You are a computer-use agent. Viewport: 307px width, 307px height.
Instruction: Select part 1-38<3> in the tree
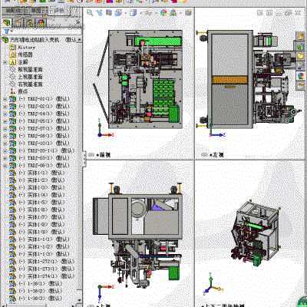[36, 299]
